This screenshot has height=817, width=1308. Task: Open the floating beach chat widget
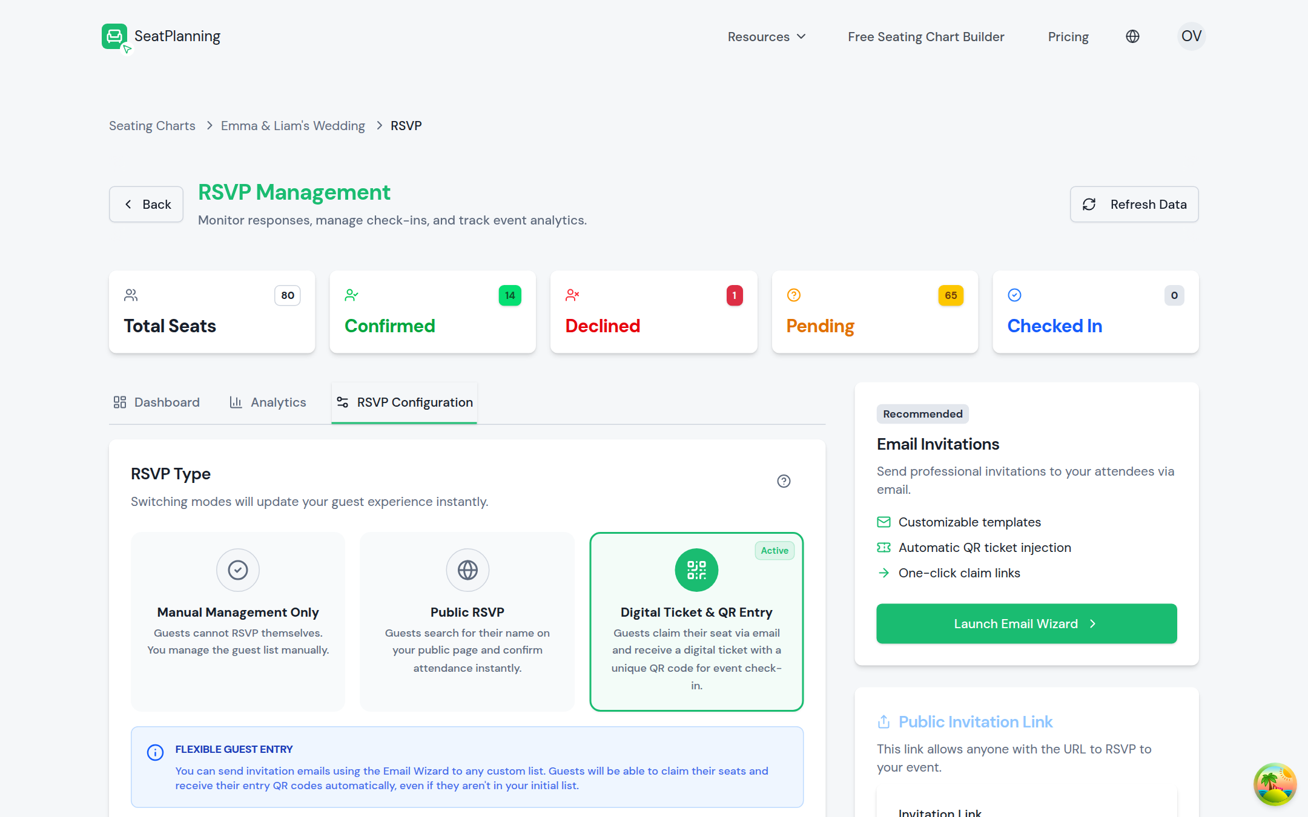pos(1275,784)
